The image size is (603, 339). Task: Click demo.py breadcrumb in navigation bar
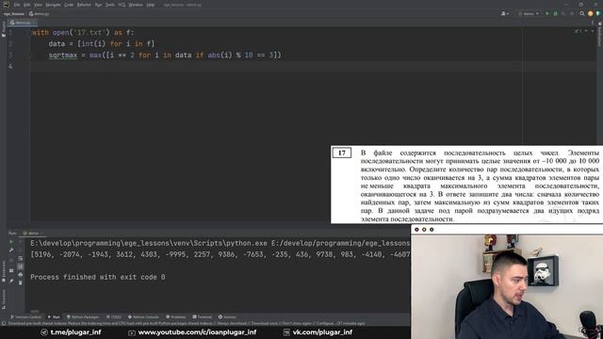pos(40,14)
